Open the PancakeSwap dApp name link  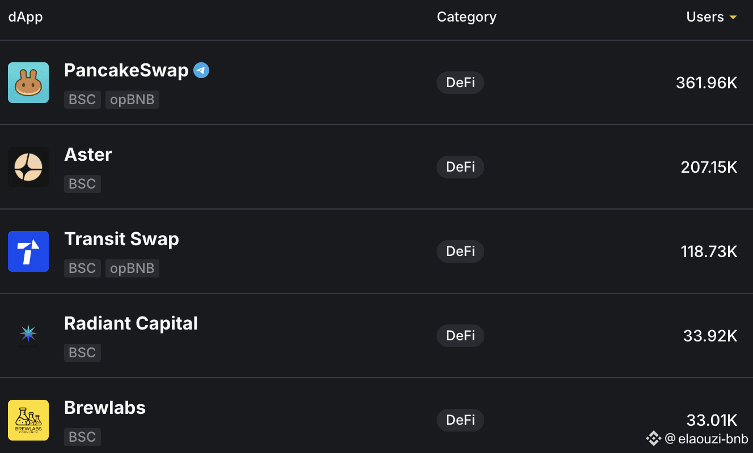point(126,70)
